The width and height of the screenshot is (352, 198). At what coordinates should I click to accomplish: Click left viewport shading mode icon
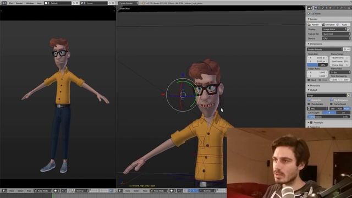tap(57, 191)
